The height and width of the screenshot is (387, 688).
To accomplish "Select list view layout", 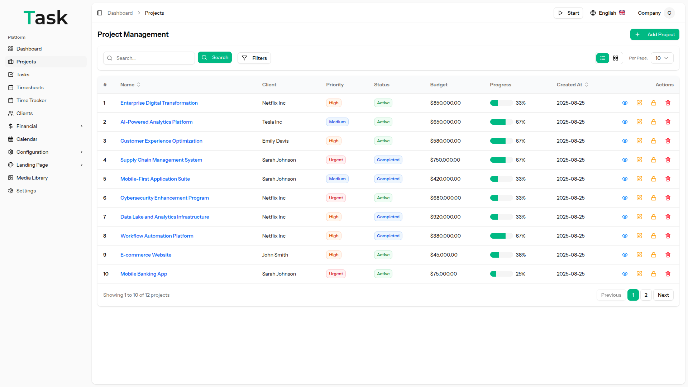I will pyautogui.click(x=602, y=58).
